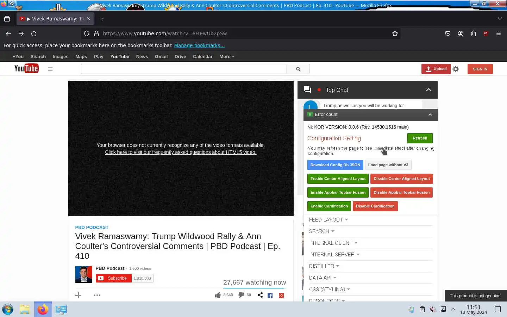
Task: Select Calendar in Google bar
Action: [202, 57]
